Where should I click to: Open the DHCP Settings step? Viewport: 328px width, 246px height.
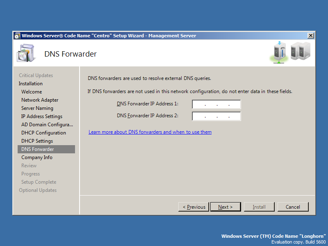[37, 141]
